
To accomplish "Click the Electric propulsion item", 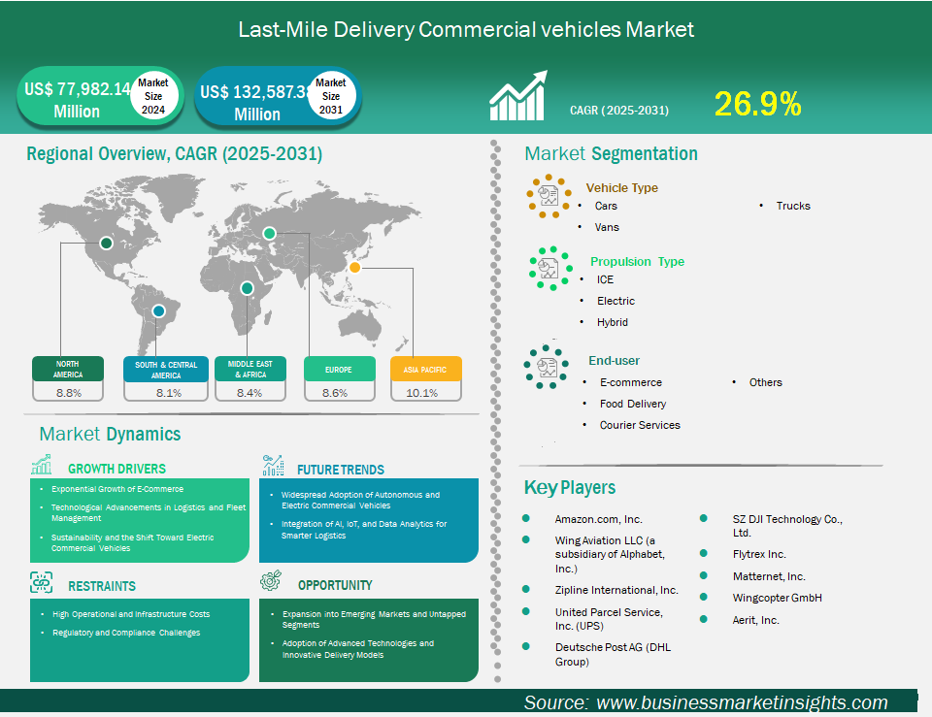I will pos(616,301).
